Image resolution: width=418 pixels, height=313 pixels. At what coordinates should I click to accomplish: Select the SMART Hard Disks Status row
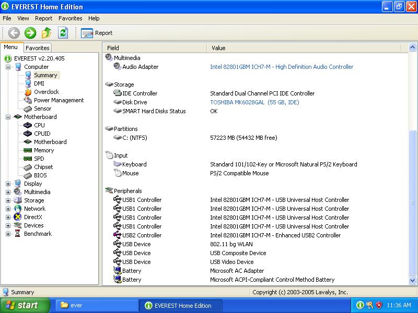[x=256, y=111]
